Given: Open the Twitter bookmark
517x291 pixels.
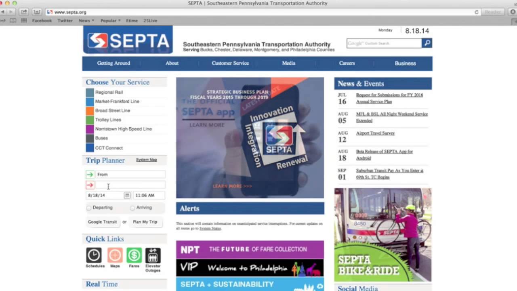Looking at the screenshot, I should pos(65,21).
